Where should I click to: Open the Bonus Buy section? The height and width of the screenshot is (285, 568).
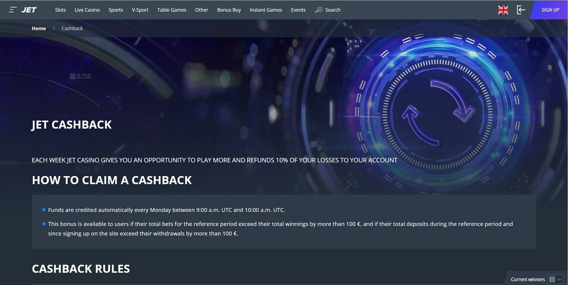pos(229,10)
